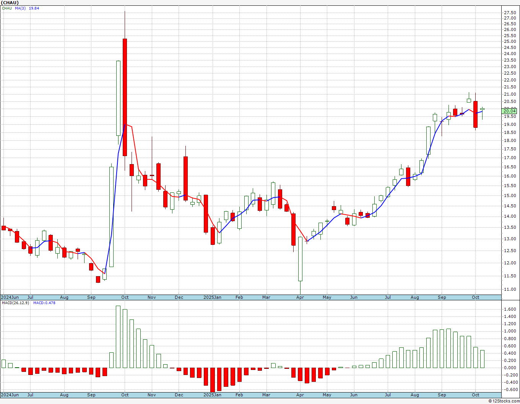Select 2025Jan on the price chart axis
Viewport: 520px width, 404px height.
[212, 297]
